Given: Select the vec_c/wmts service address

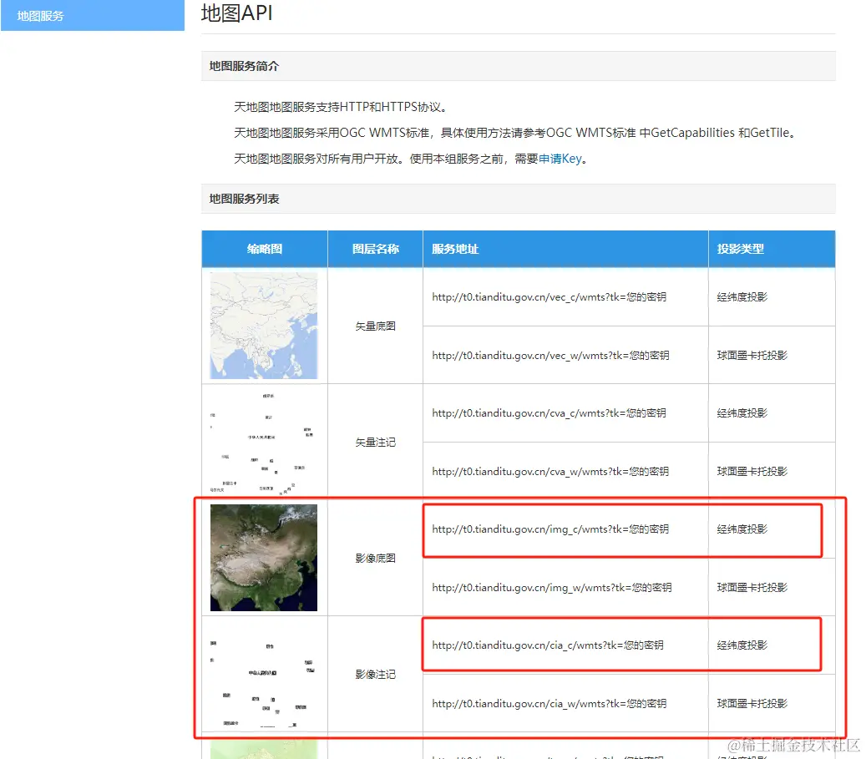Looking at the screenshot, I should [x=549, y=297].
